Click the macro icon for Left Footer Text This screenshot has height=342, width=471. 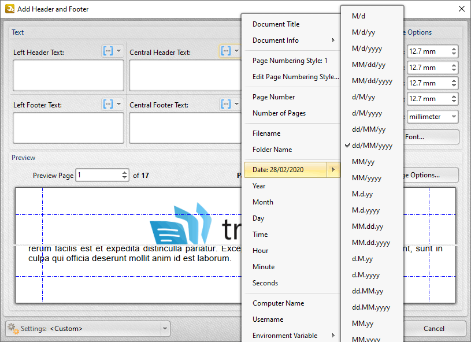[x=108, y=104]
